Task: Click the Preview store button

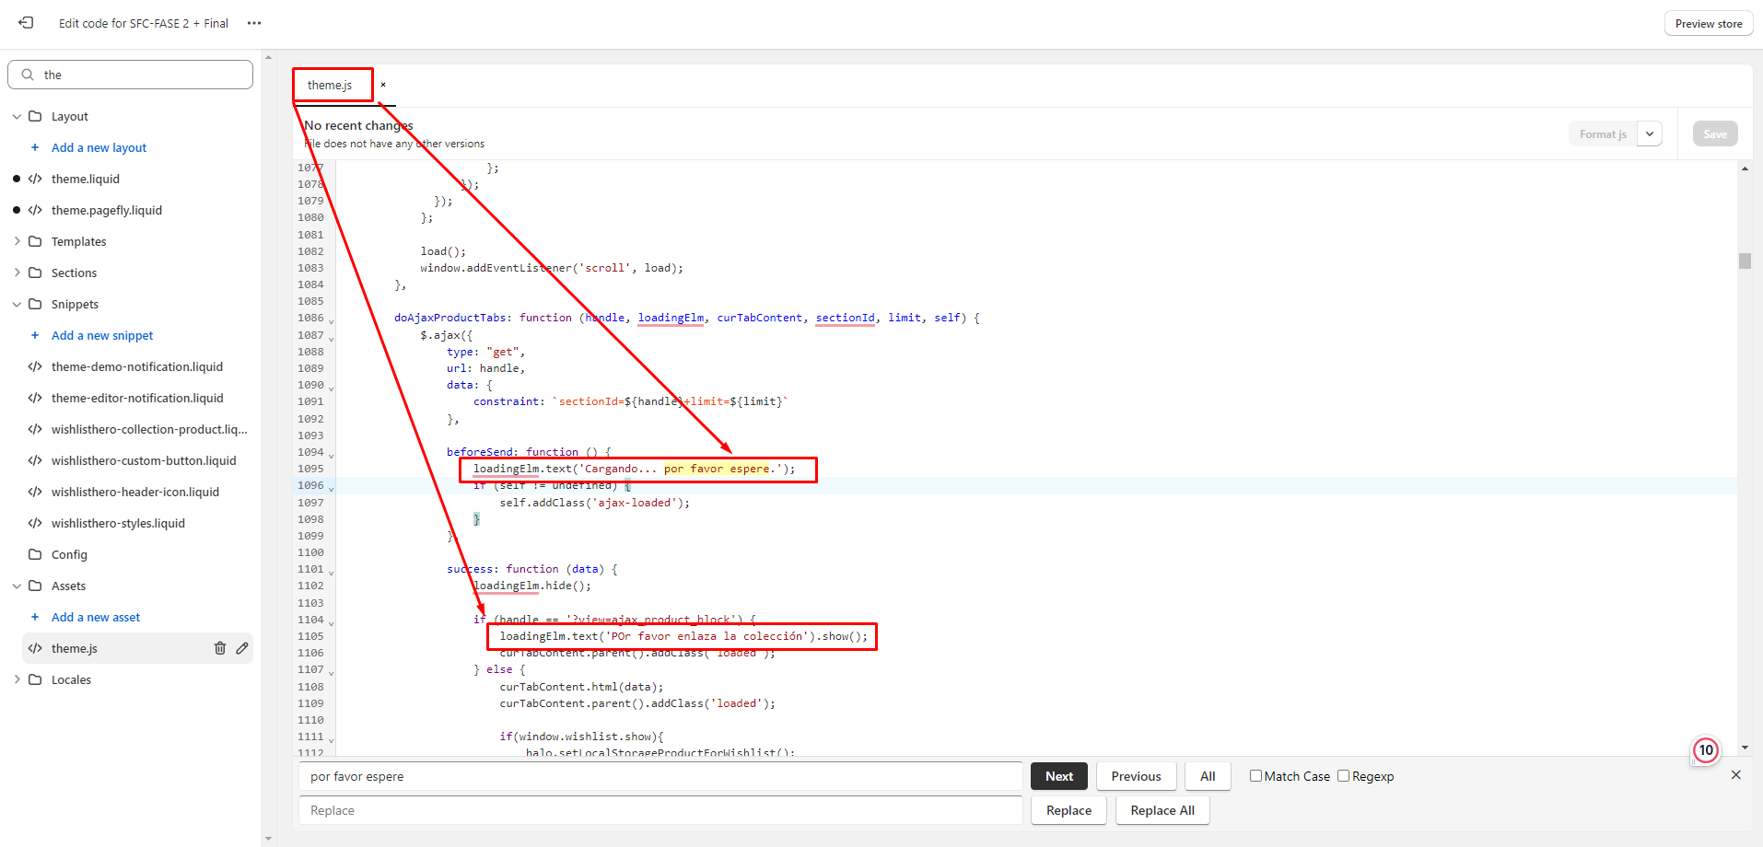Action: (1709, 23)
